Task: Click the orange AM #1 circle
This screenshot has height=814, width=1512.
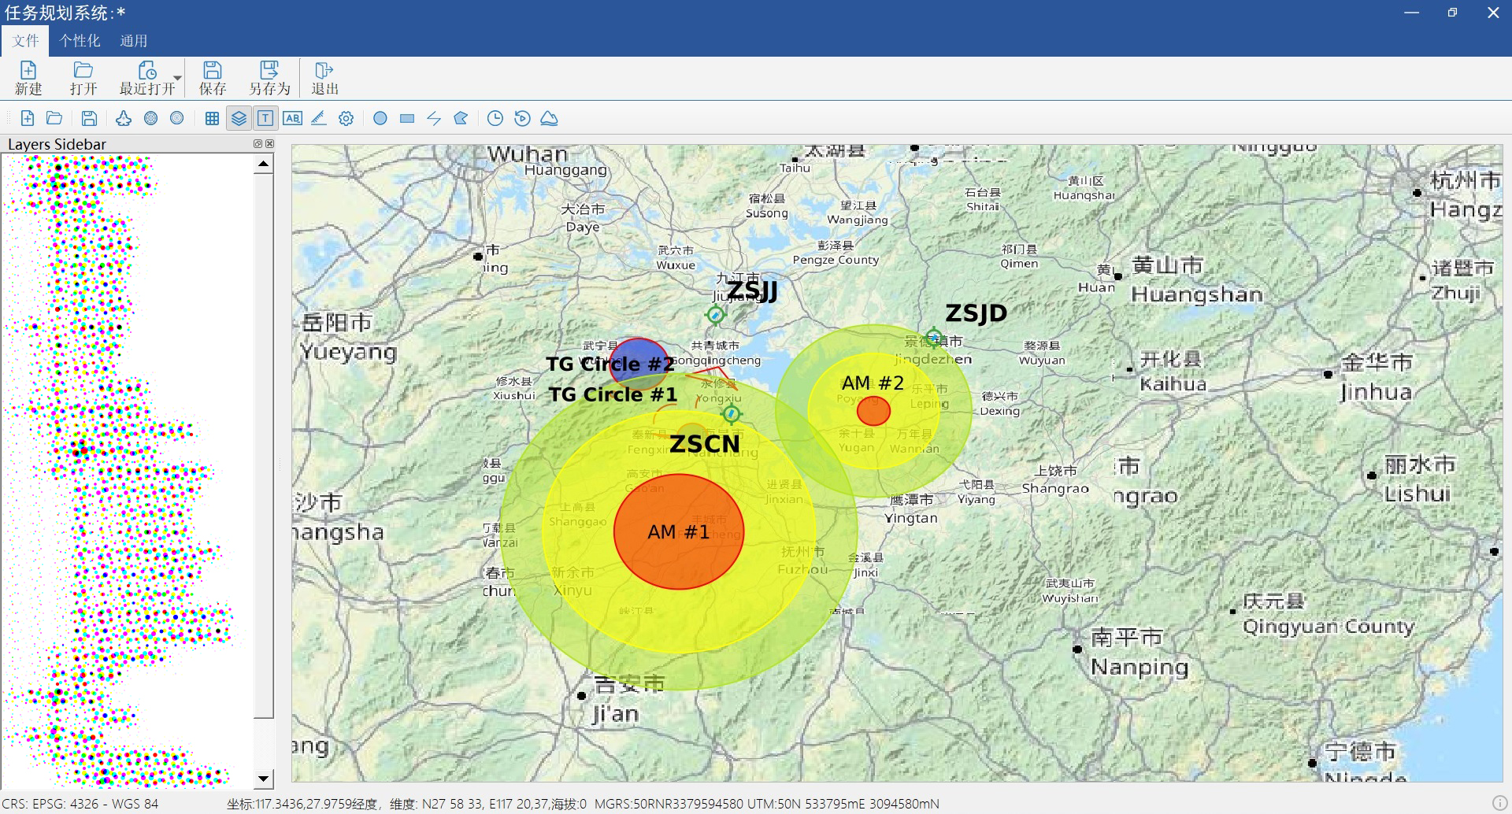Action: pos(678,559)
